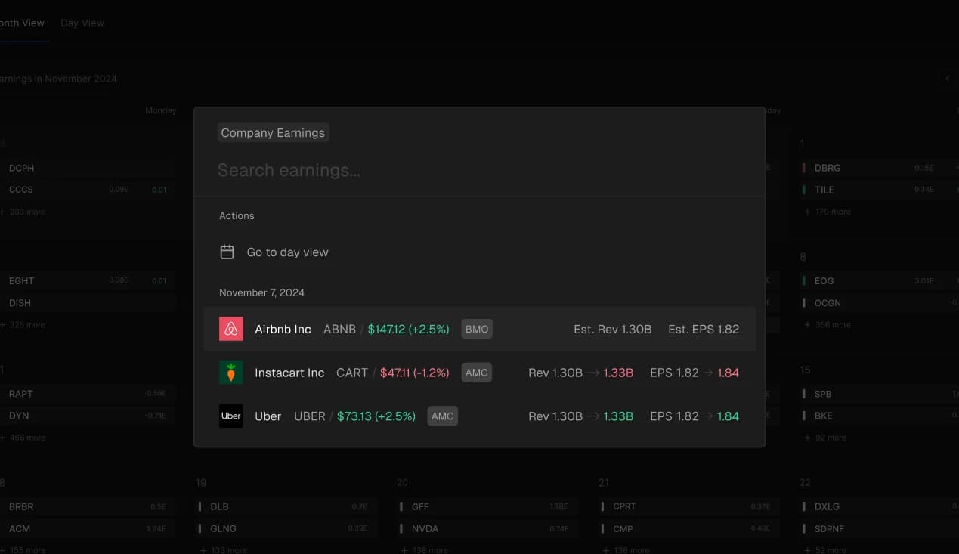Viewport: 959px width, 554px height.
Task: Expand the 356 more earnings link
Action: point(828,325)
